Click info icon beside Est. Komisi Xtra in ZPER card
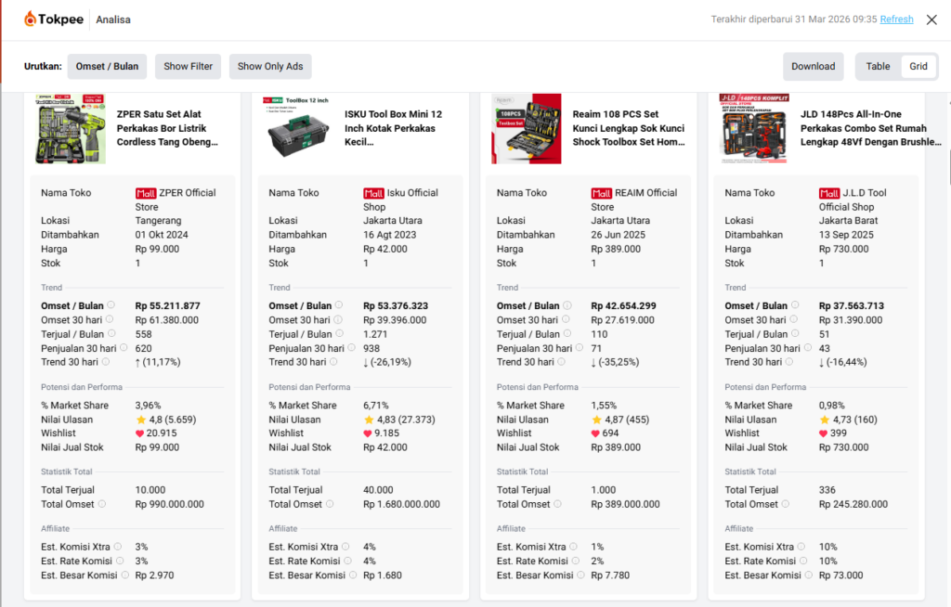 (x=118, y=547)
